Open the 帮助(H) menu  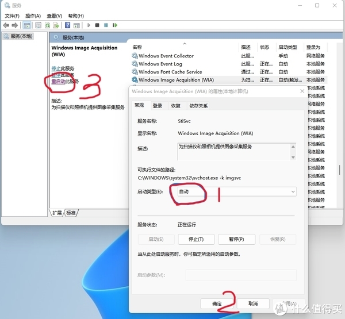pos(76,16)
